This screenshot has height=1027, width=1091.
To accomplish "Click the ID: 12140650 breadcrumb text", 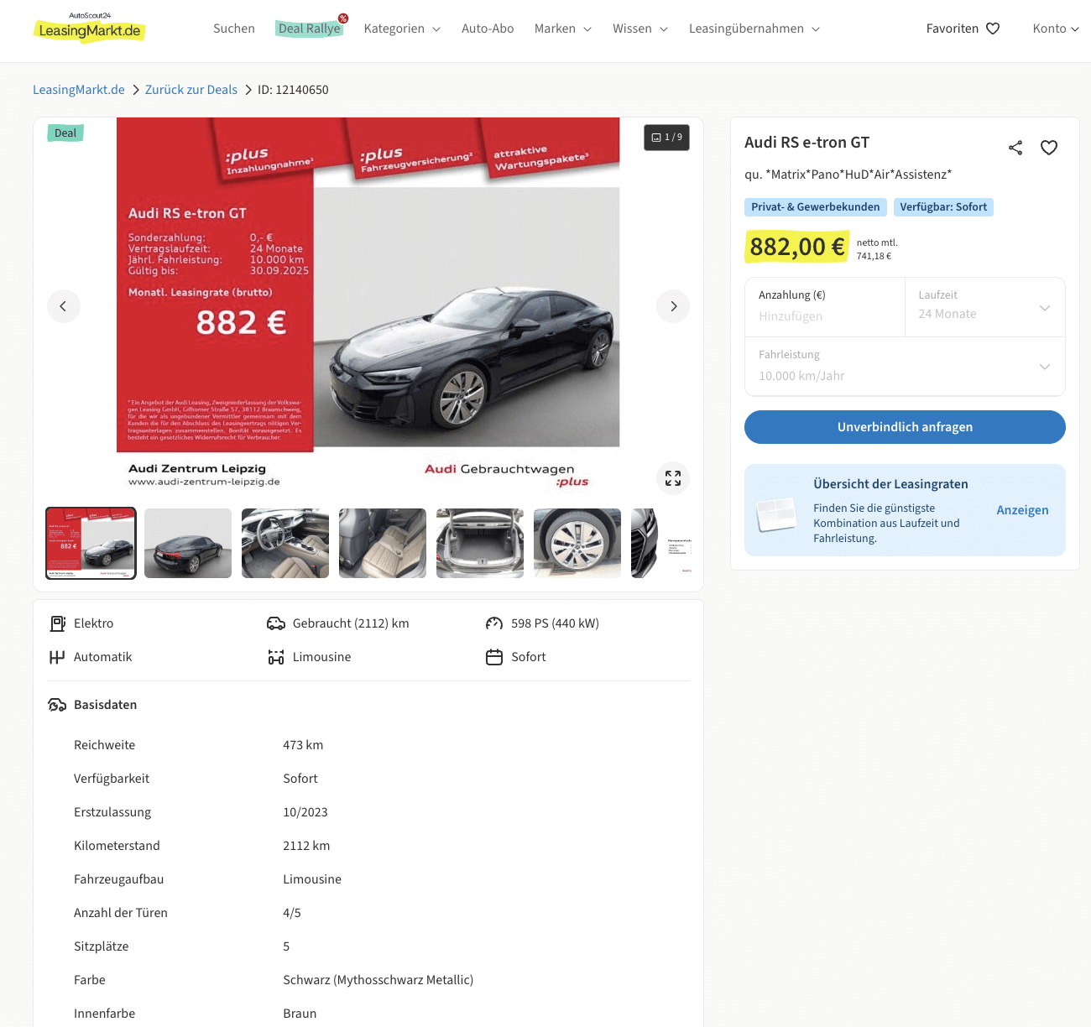I will pos(293,90).
